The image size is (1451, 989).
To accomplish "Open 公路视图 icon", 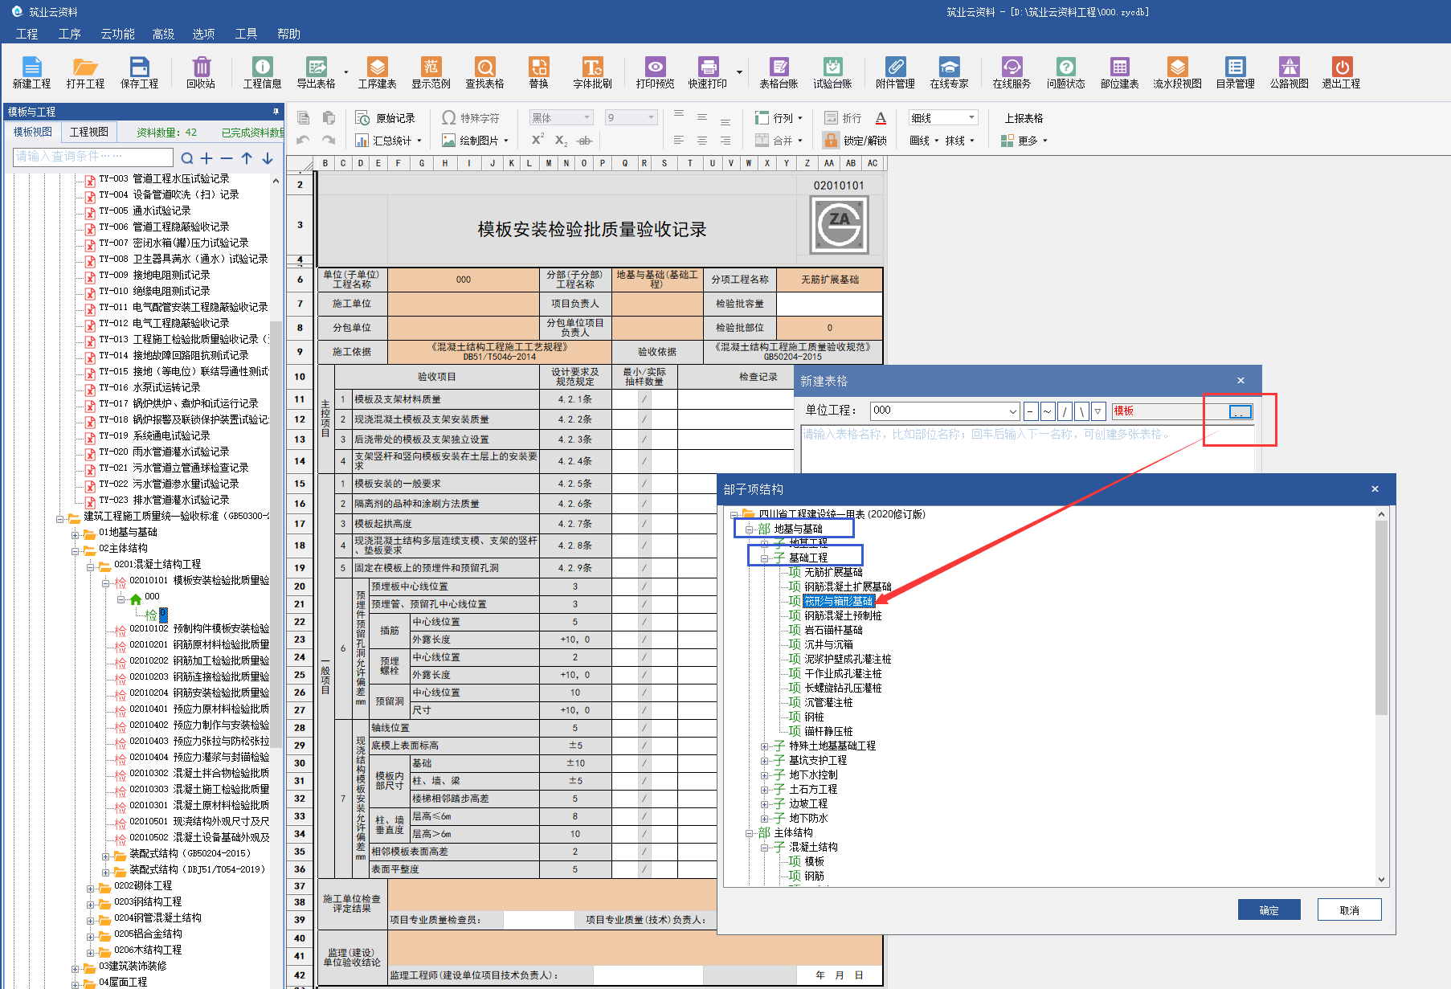I will tap(1289, 72).
